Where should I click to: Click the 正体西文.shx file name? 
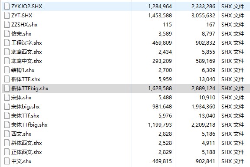(x=26, y=152)
